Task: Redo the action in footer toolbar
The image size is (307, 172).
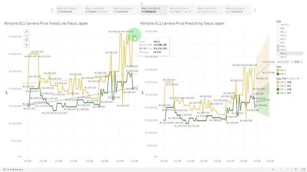Action: coord(280,170)
